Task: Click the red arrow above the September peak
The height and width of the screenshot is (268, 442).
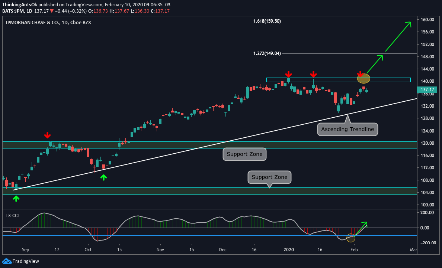Action: [47, 135]
